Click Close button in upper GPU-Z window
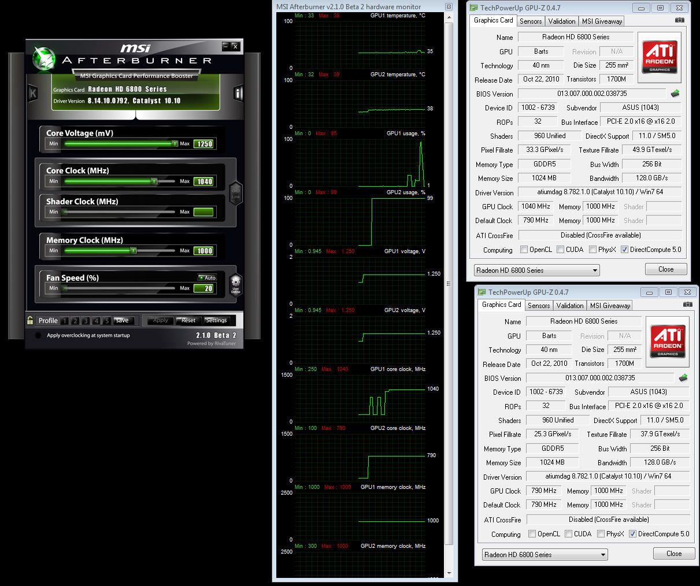Screen dimensions: 700x586 pos(666,269)
